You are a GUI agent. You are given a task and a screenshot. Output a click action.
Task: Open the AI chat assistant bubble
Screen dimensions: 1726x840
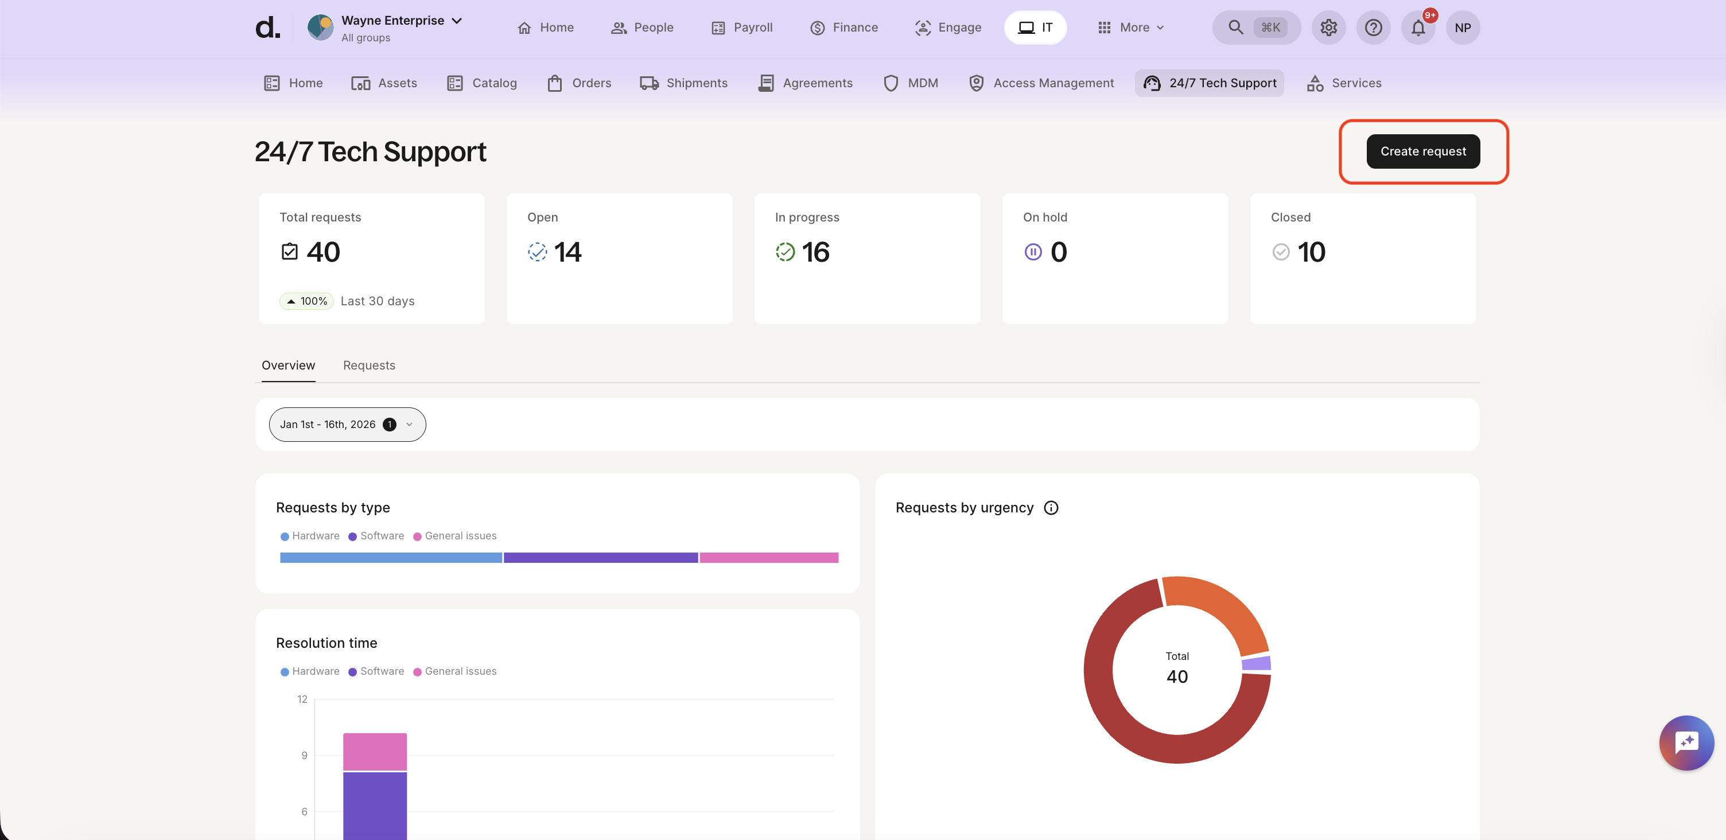tap(1686, 742)
